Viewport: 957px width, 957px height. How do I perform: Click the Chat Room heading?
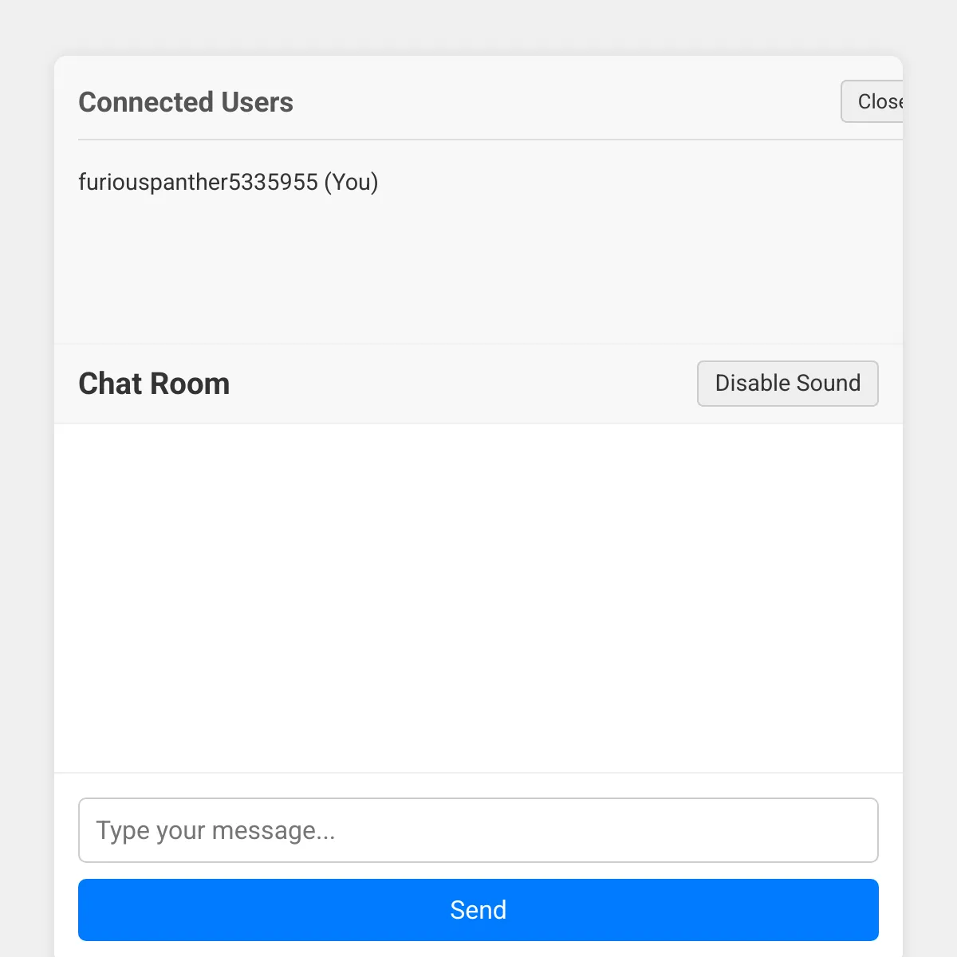click(154, 384)
